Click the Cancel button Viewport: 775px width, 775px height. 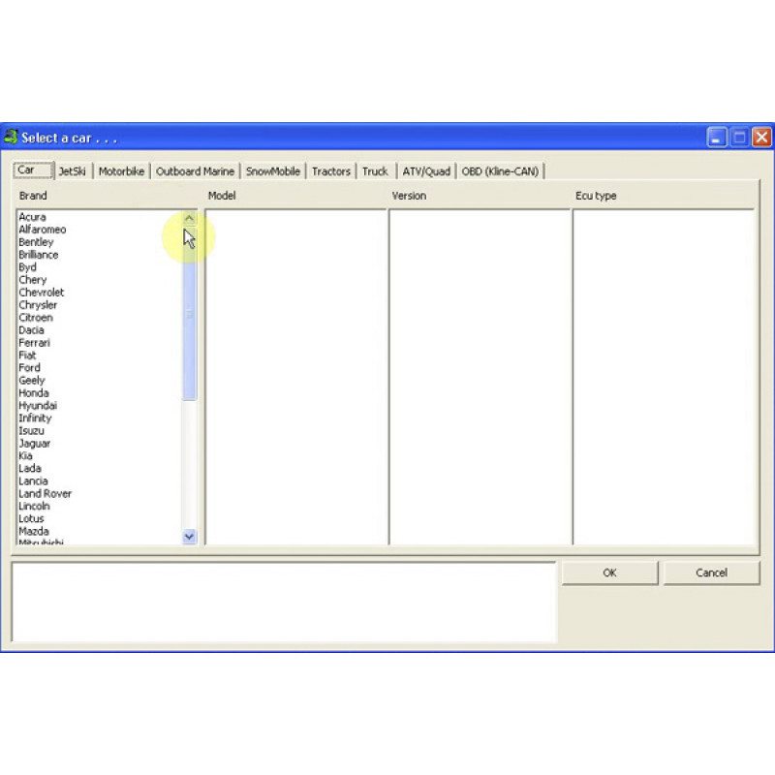click(711, 573)
